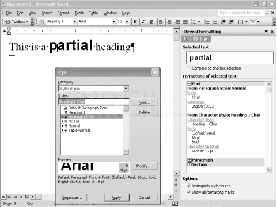Select Default Paragraph Font style
This screenshot has height=207, width=277.
pos(88,108)
